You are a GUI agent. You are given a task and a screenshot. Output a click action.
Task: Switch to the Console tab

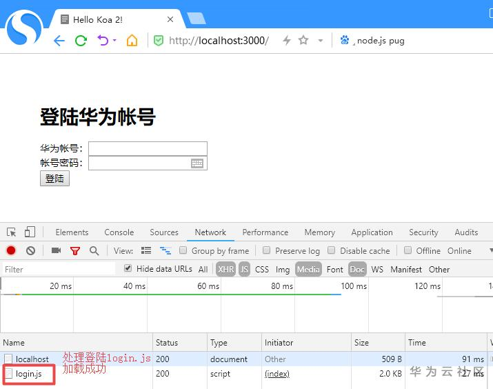pos(119,232)
